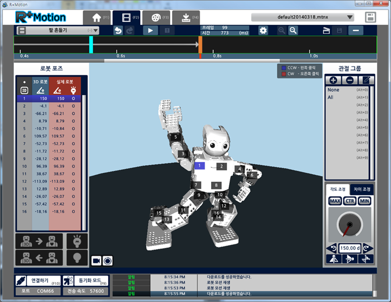Screen dimensions: 391x302
Task: Zoom in on the timeline
Action: click(282, 30)
